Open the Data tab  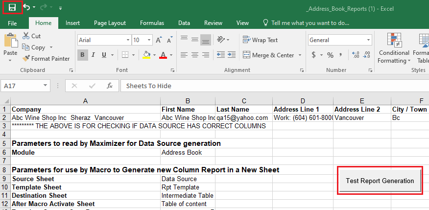coord(184,23)
